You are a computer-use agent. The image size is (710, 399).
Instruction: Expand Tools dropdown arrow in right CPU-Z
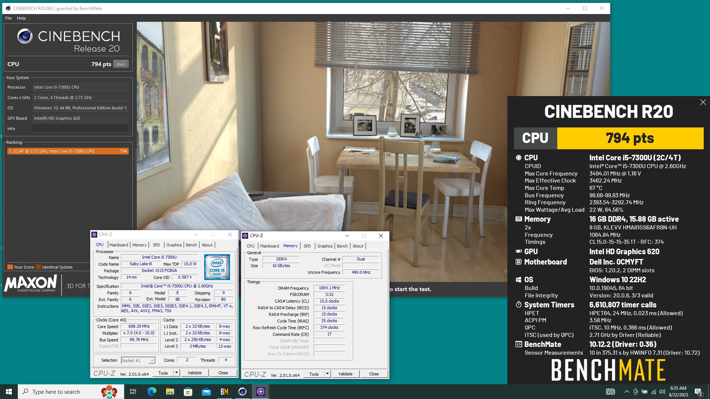tap(328, 374)
